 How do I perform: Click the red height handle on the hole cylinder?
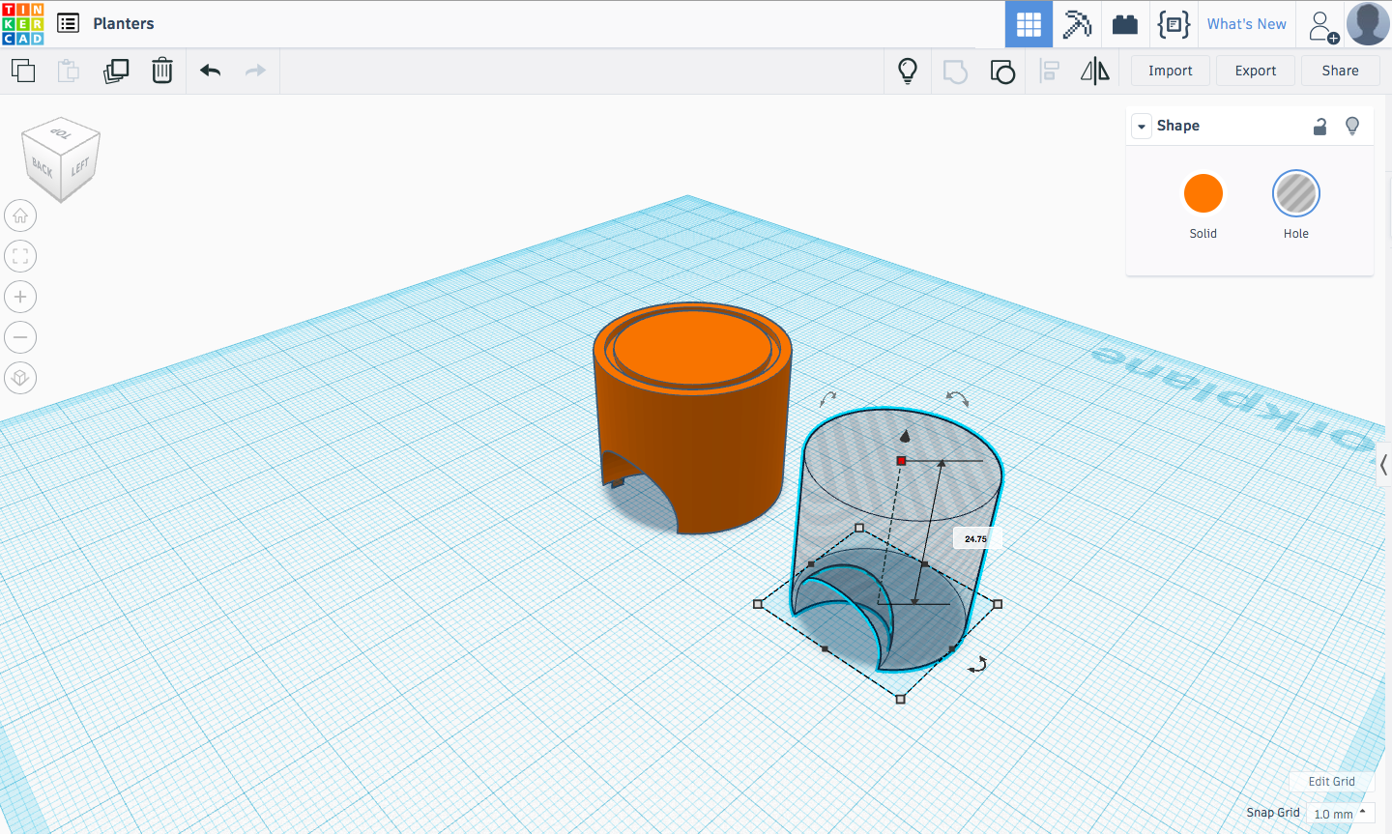click(x=902, y=461)
